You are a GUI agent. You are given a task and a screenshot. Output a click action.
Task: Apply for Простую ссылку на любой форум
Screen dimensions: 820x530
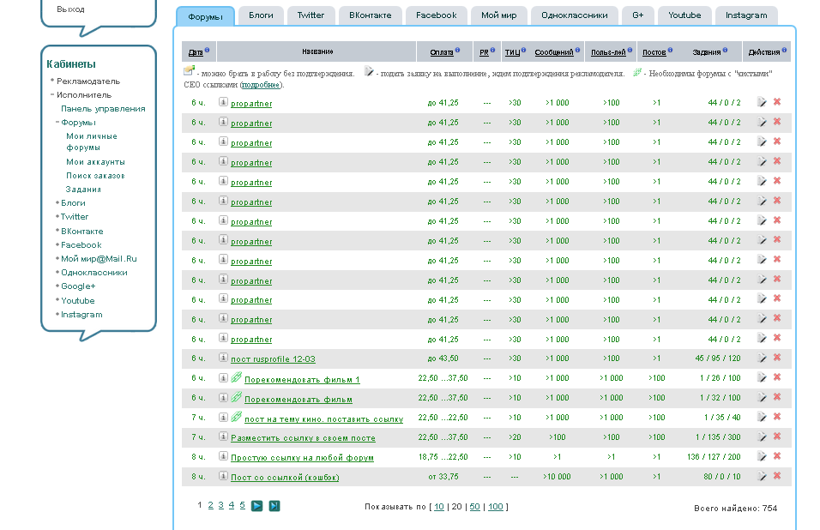click(762, 457)
